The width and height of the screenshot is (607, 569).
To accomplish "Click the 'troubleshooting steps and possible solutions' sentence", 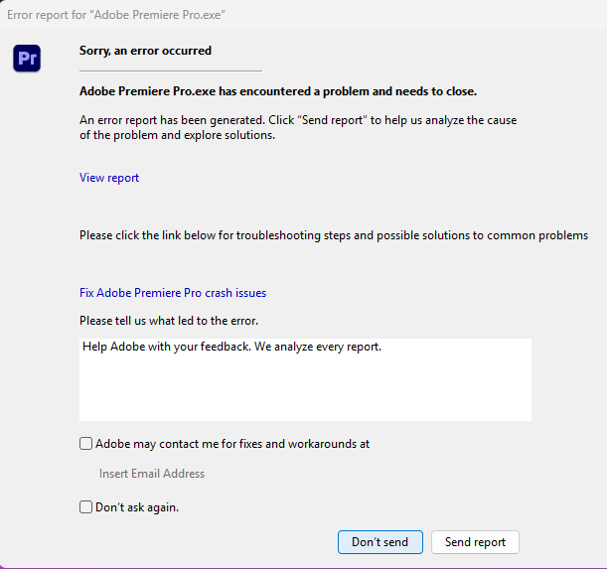I will pyautogui.click(x=334, y=235).
